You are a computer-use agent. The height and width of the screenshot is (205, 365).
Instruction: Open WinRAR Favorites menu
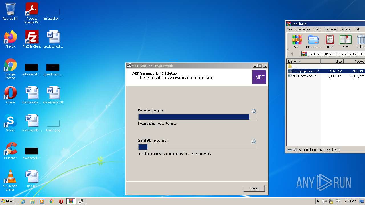(x=331, y=29)
